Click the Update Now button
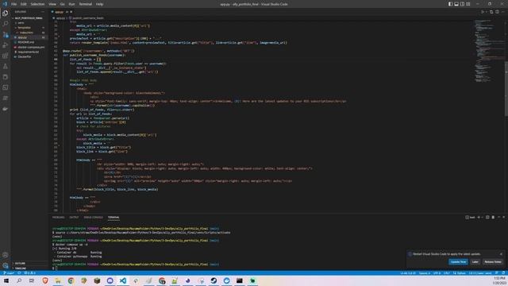The height and width of the screenshot is (286, 508). pos(458,261)
